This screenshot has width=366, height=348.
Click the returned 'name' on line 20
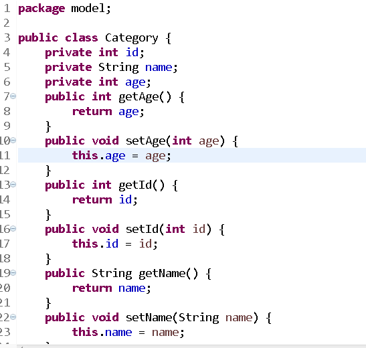coord(132,288)
